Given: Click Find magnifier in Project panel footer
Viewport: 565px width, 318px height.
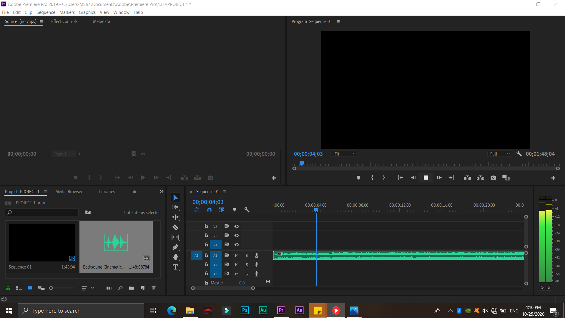Looking at the screenshot, I should pos(120,288).
